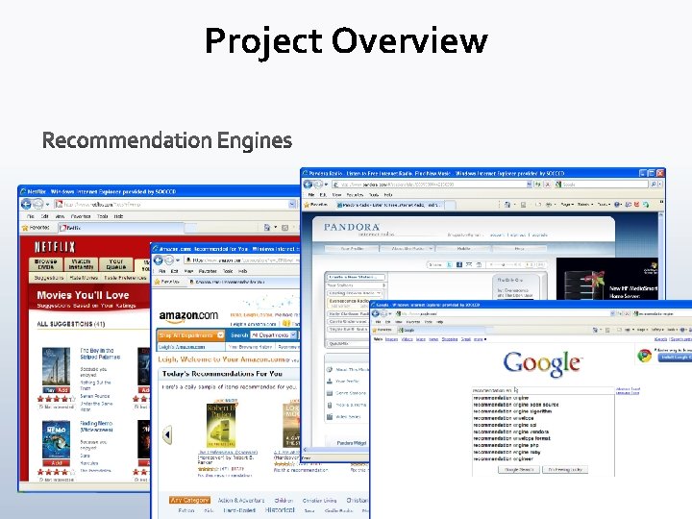The image size is (692, 519).
Task: Click the Back arrow in the Google window
Action: coord(376,313)
